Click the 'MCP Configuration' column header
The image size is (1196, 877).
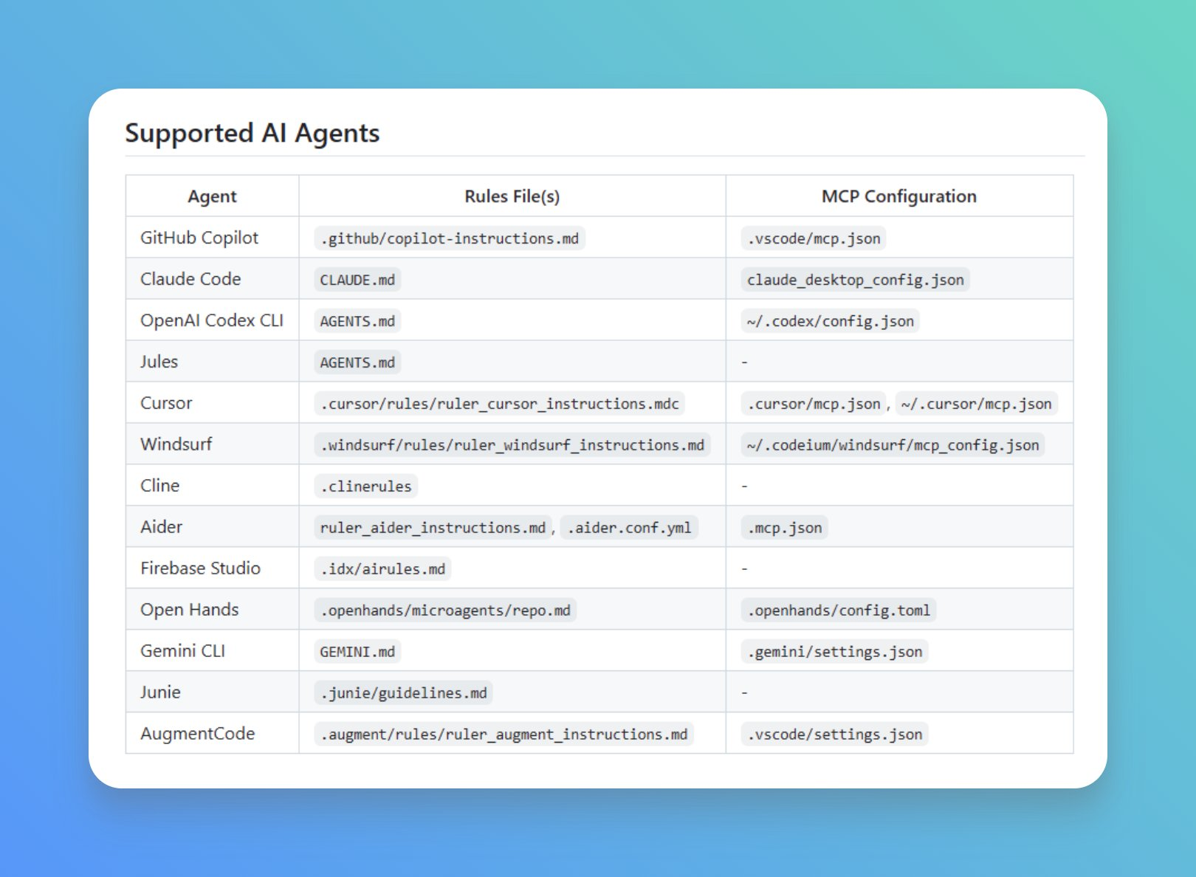(x=899, y=196)
